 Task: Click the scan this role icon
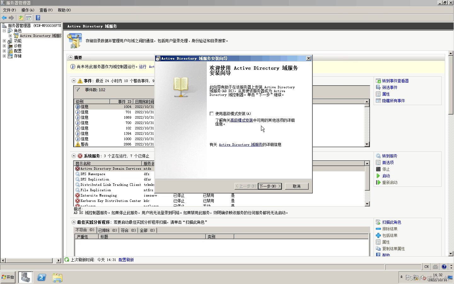pos(378,222)
